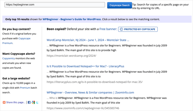Click the 'Been copied?' heading text
The height and width of the screenshot is (111, 193).
56,29
